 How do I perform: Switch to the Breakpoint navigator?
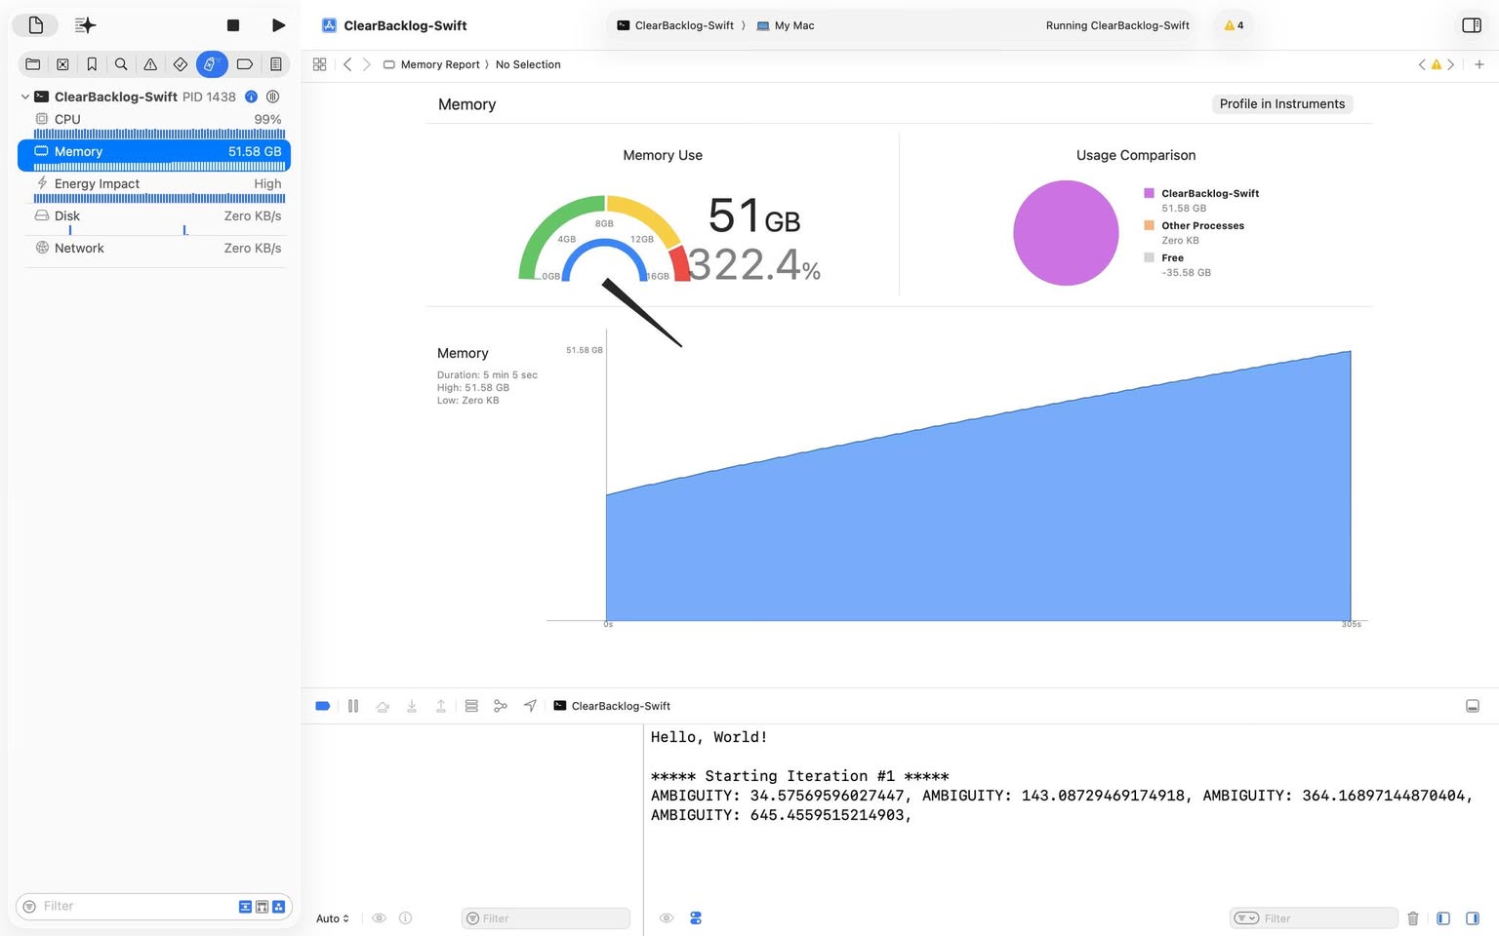coord(244,64)
